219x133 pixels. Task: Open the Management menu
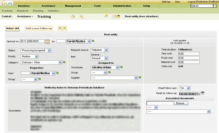click(73, 6)
